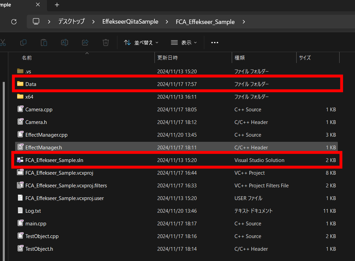This screenshot has height=261, width=355.
Task: Click the Refresh button in address bar
Action: click(14, 22)
